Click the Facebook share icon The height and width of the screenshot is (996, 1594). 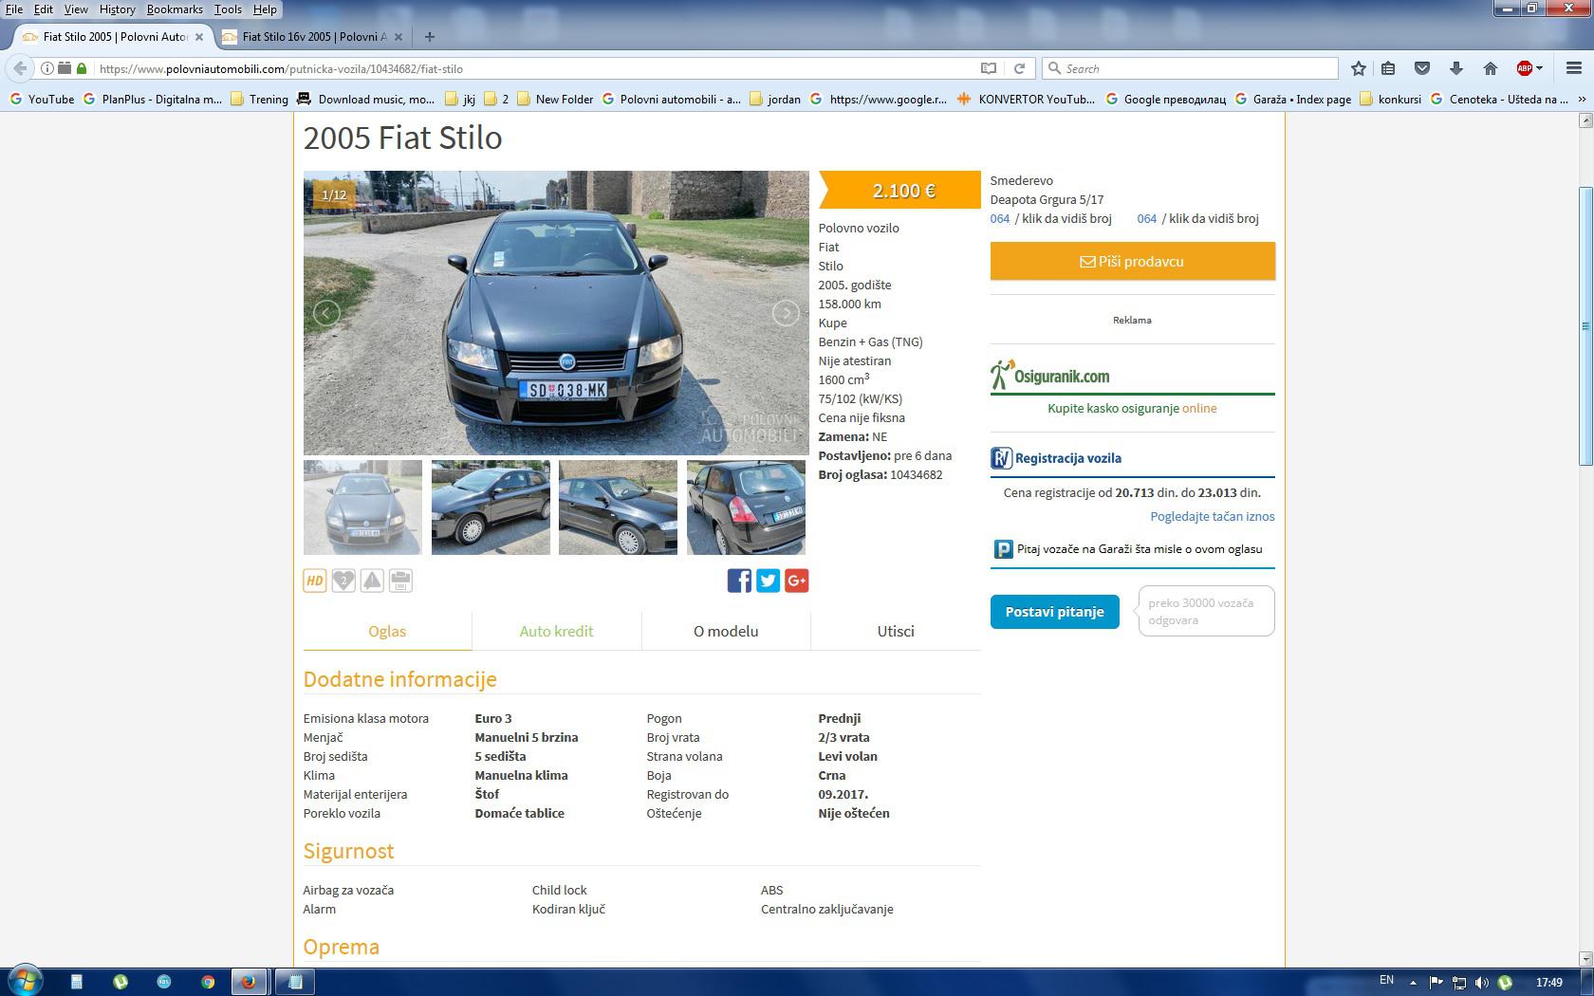click(739, 581)
